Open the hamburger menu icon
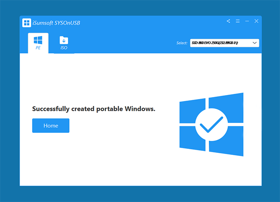The image size is (280, 202). [x=238, y=21]
